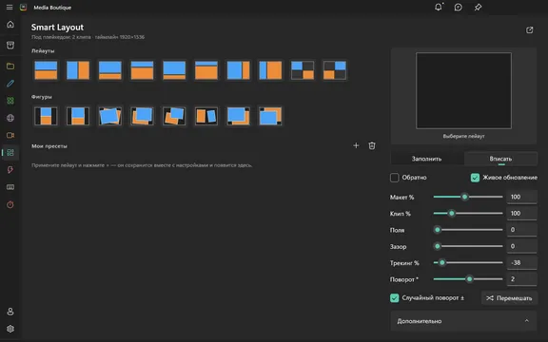548x342 pixels.
Task: Open the keyboard sidebar icon
Action: point(10,187)
